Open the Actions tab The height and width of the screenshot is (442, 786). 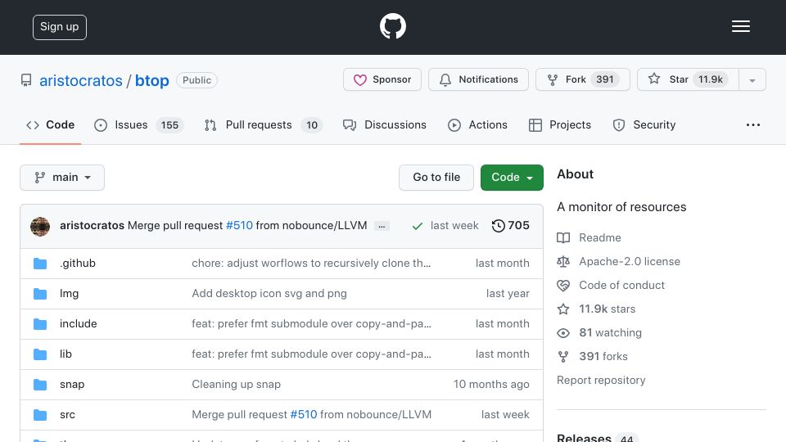click(477, 124)
